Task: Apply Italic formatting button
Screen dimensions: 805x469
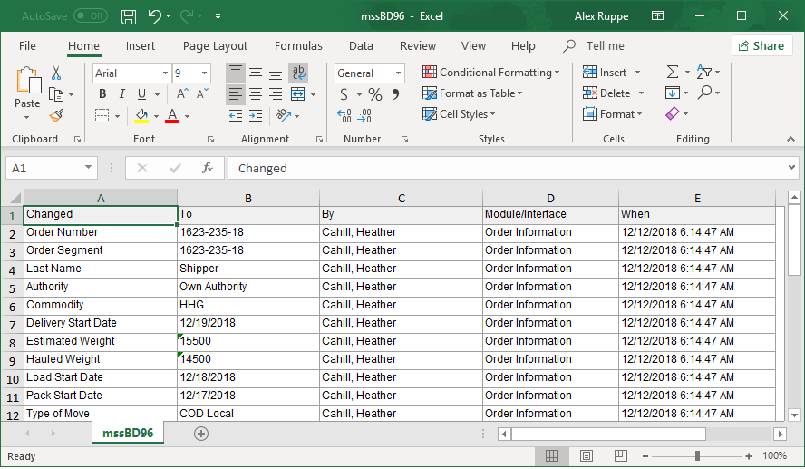Action: [121, 94]
